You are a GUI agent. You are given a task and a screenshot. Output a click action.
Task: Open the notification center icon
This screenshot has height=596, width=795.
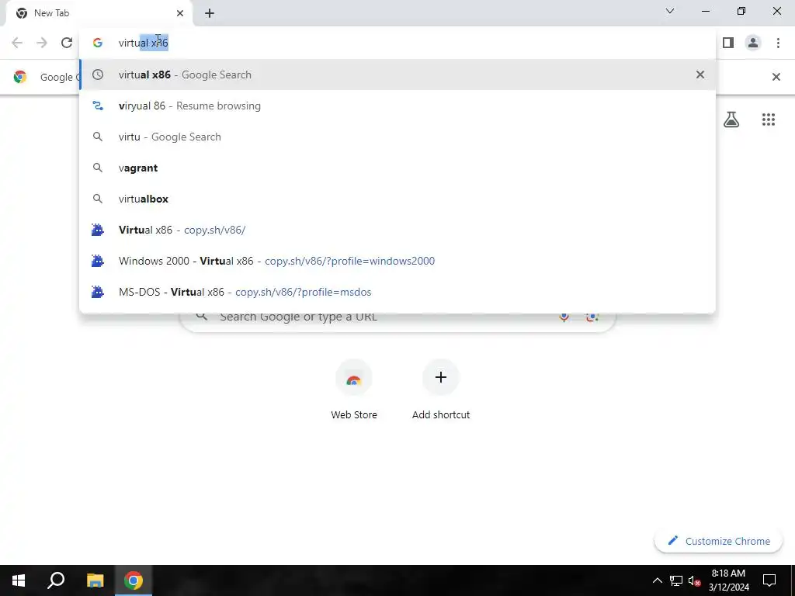769,580
